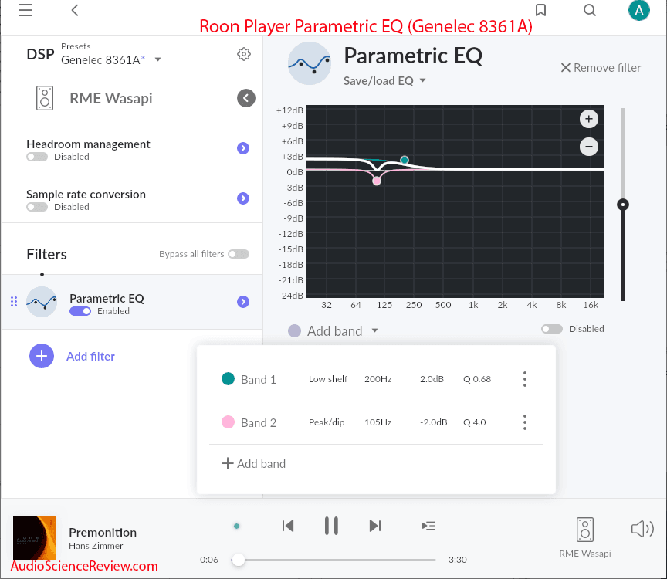Zoom in the EQ graph
The image size is (667, 579).
click(x=589, y=119)
